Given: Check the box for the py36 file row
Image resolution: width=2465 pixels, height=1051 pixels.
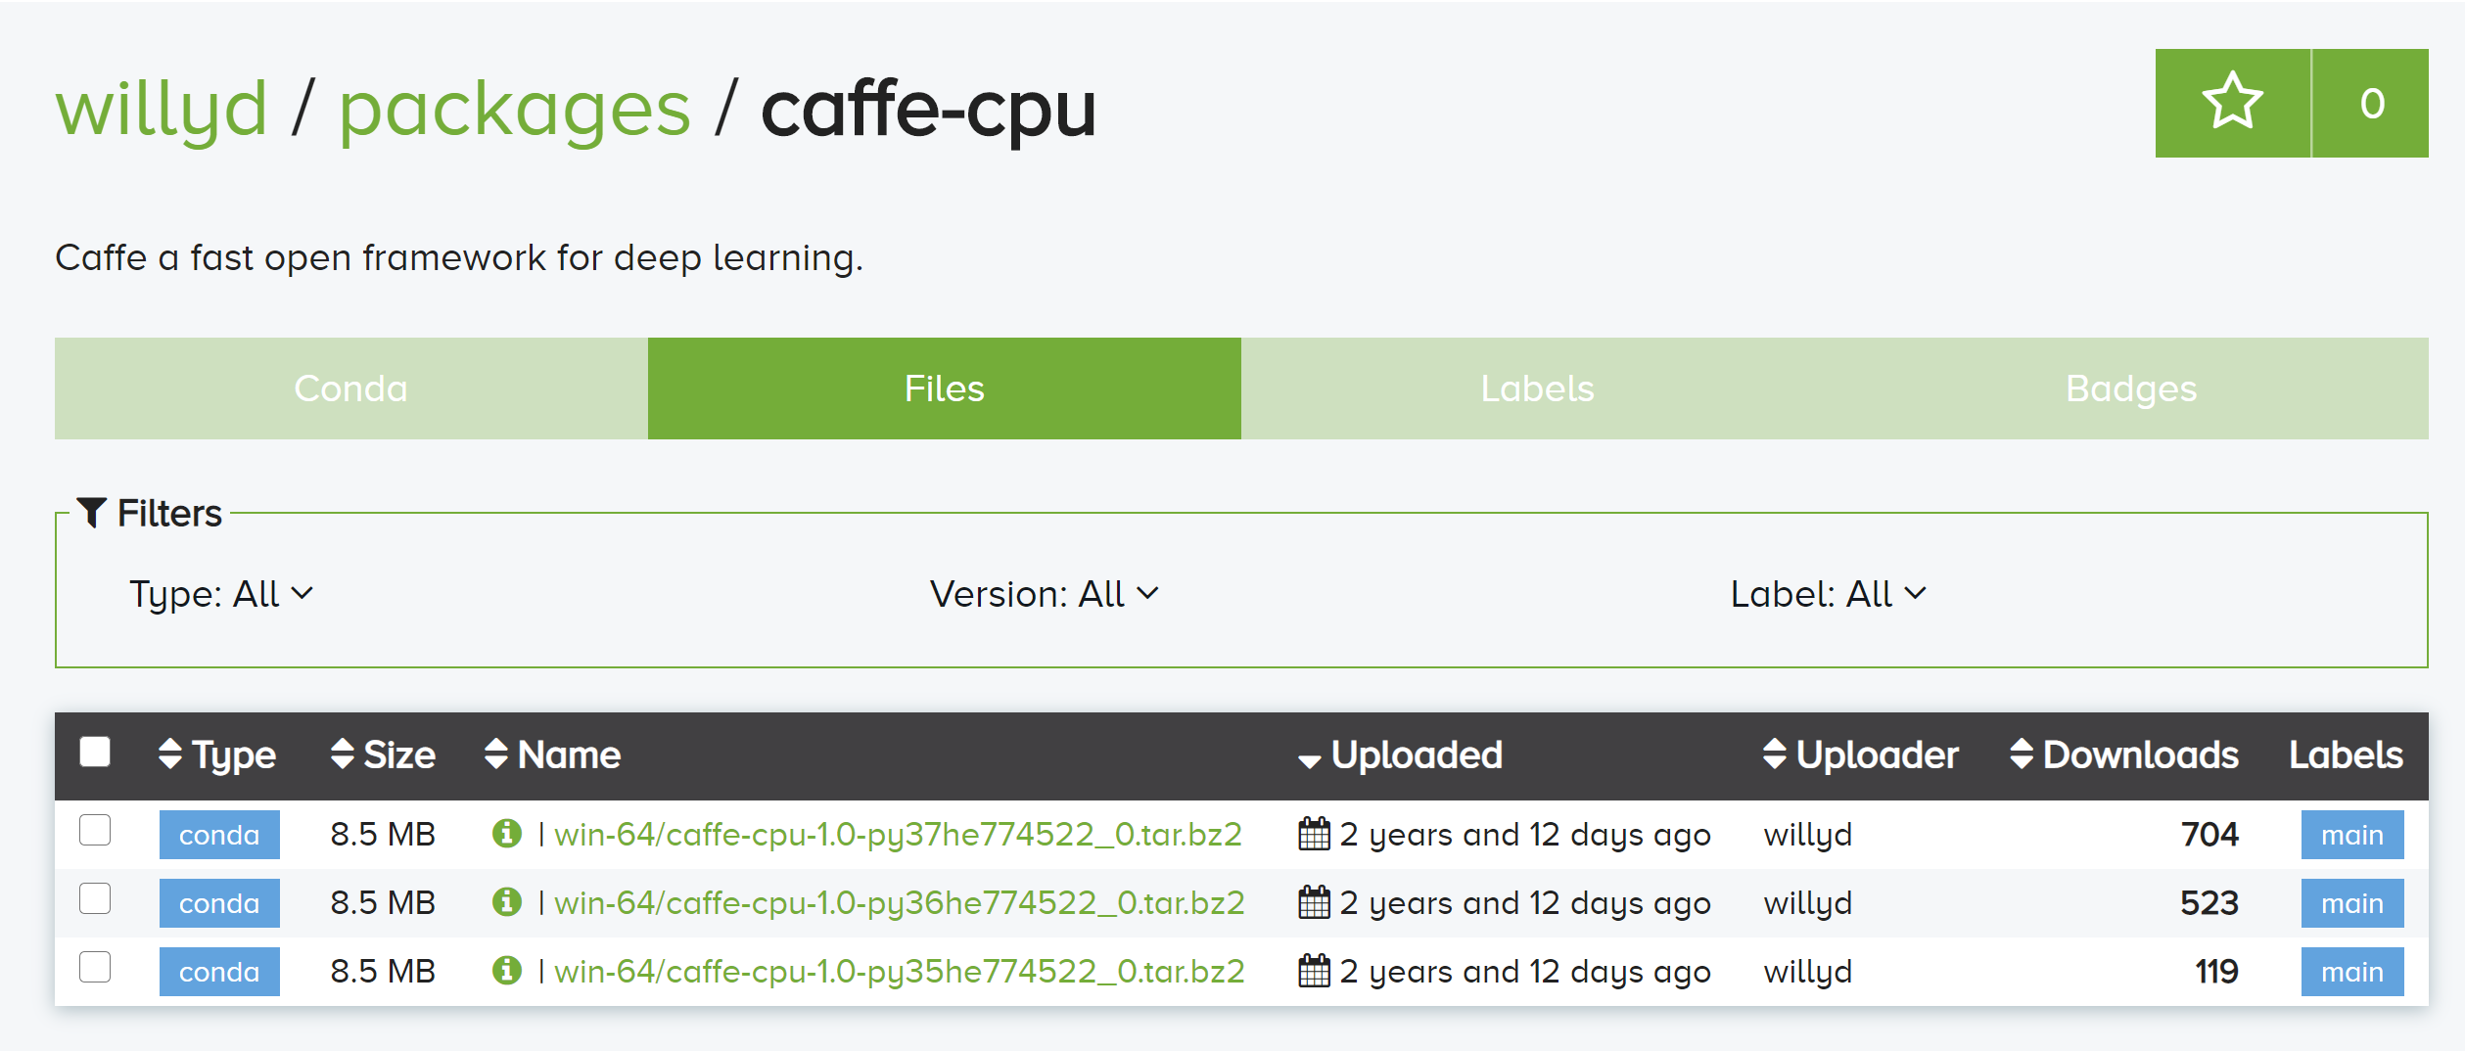Looking at the screenshot, I should [x=95, y=898].
